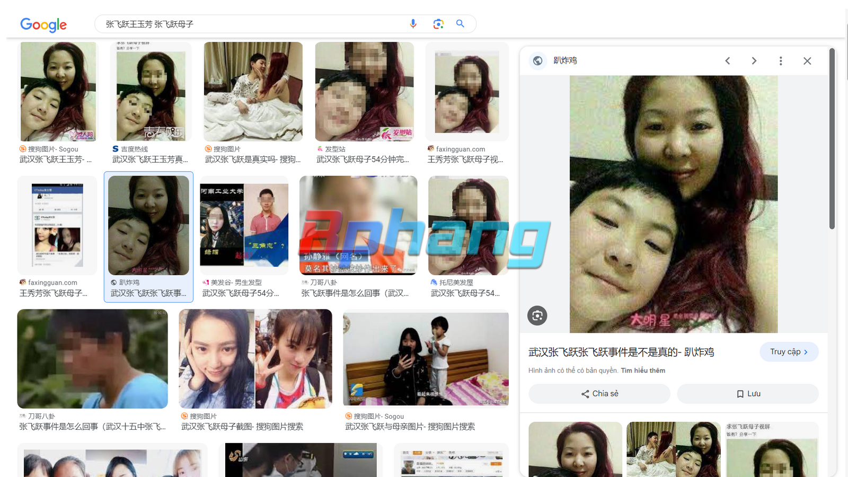Open the related thumbnail labeled 求张飞跃母子视屏
The width and height of the screenshot is (848, 477).
click(772, 449)
